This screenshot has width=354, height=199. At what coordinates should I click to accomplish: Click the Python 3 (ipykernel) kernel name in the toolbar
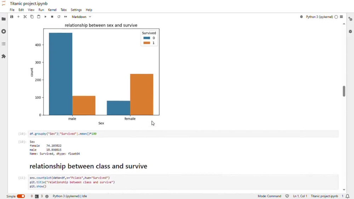[319, 17]
